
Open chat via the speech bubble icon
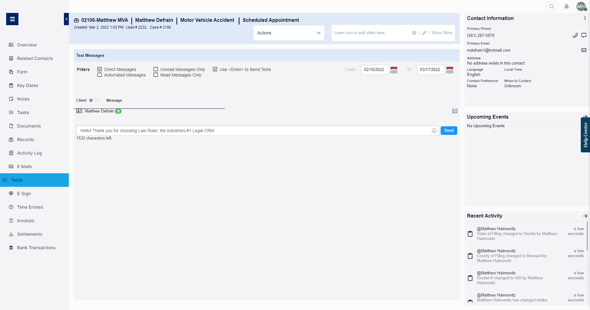coord(584,35)
